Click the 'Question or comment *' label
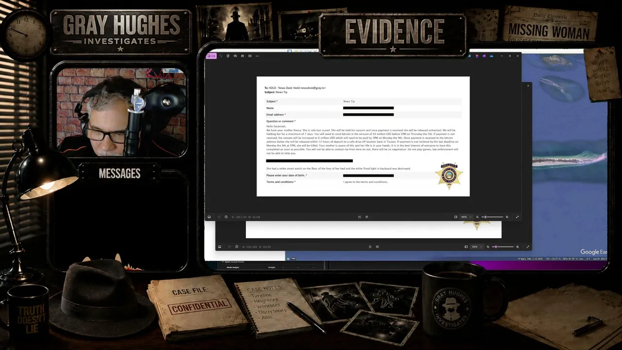 [281, 121]
